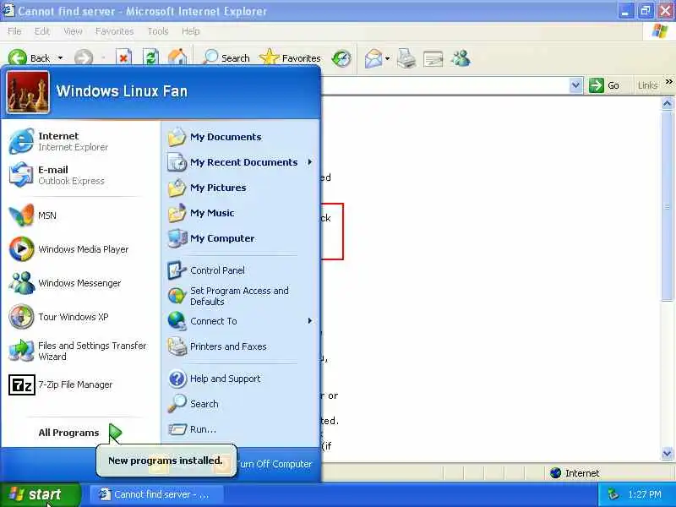The width and height of the screenshot is (676, 507).
Task: Open Search in the IE toolbar
Action: click(x=226, y=57)
